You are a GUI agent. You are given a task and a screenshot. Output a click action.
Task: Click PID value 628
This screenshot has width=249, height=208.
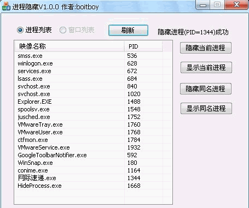pyautogui.click(x=132, y=63)
